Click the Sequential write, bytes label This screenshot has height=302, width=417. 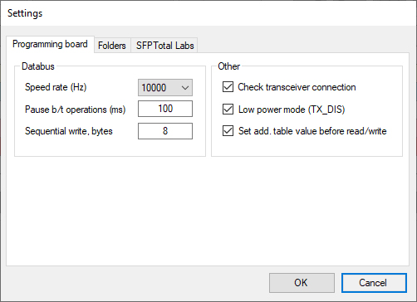click(x=69, y=131)
